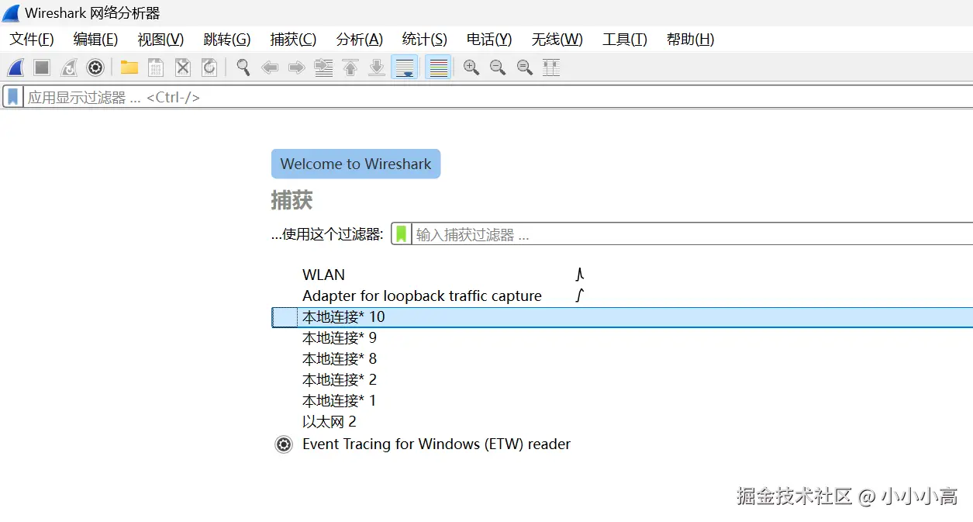Open a capture file with the folder icon
Screen dimensions: 973x522
coord(129,67)
